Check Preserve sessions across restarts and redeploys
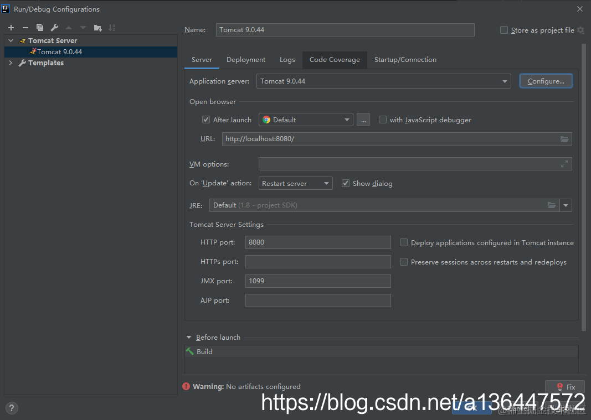Image resolution: width=591 pixels, height=420 pixels. click(x=404, y=262)
